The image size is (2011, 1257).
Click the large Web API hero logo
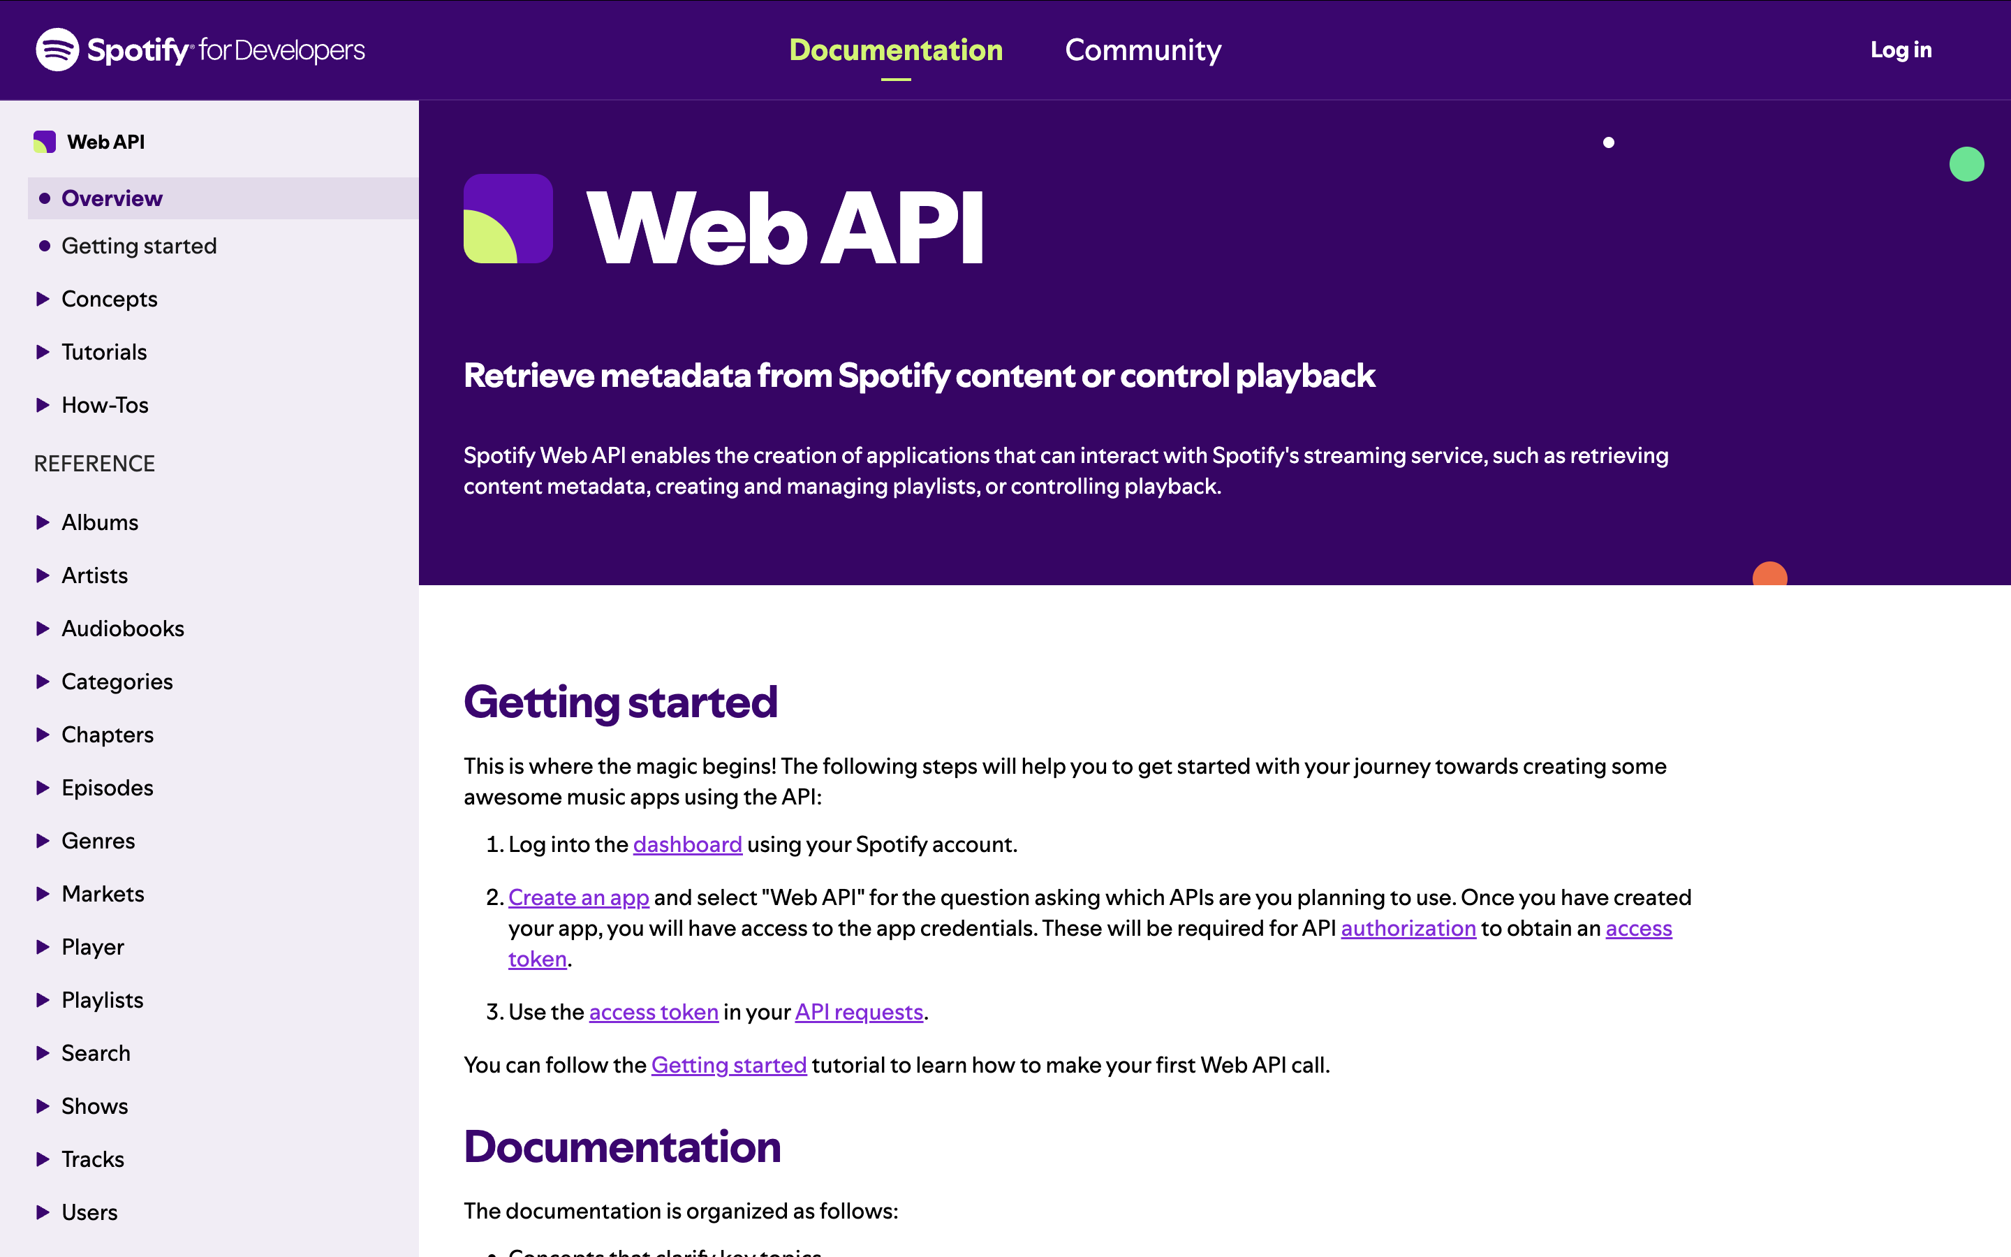tap(508, 219)
